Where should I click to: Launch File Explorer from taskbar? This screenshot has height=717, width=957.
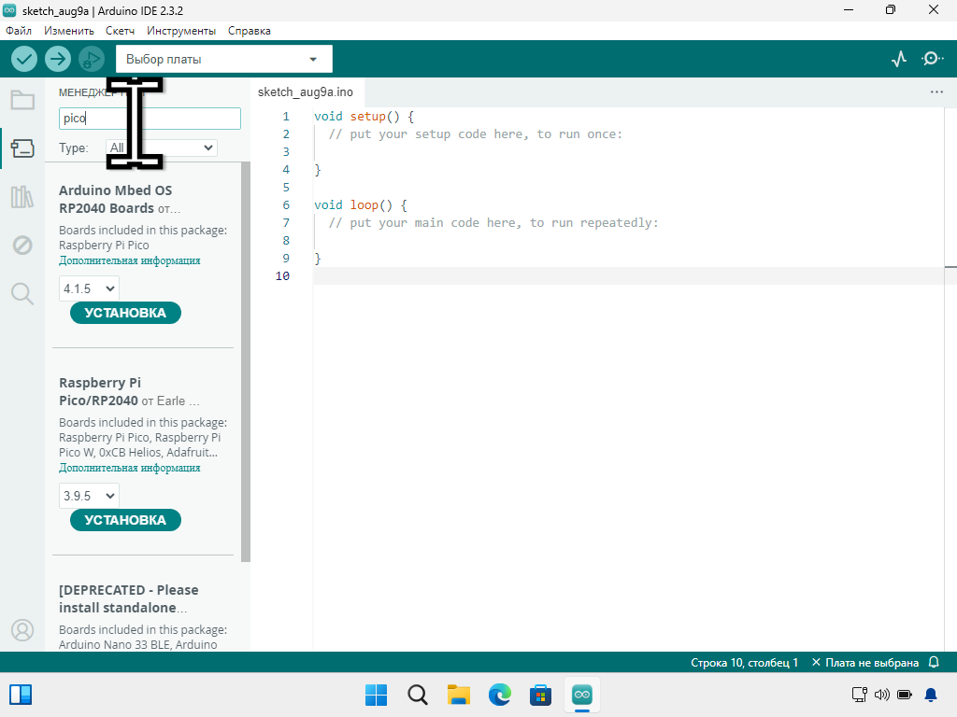[458, 695]
